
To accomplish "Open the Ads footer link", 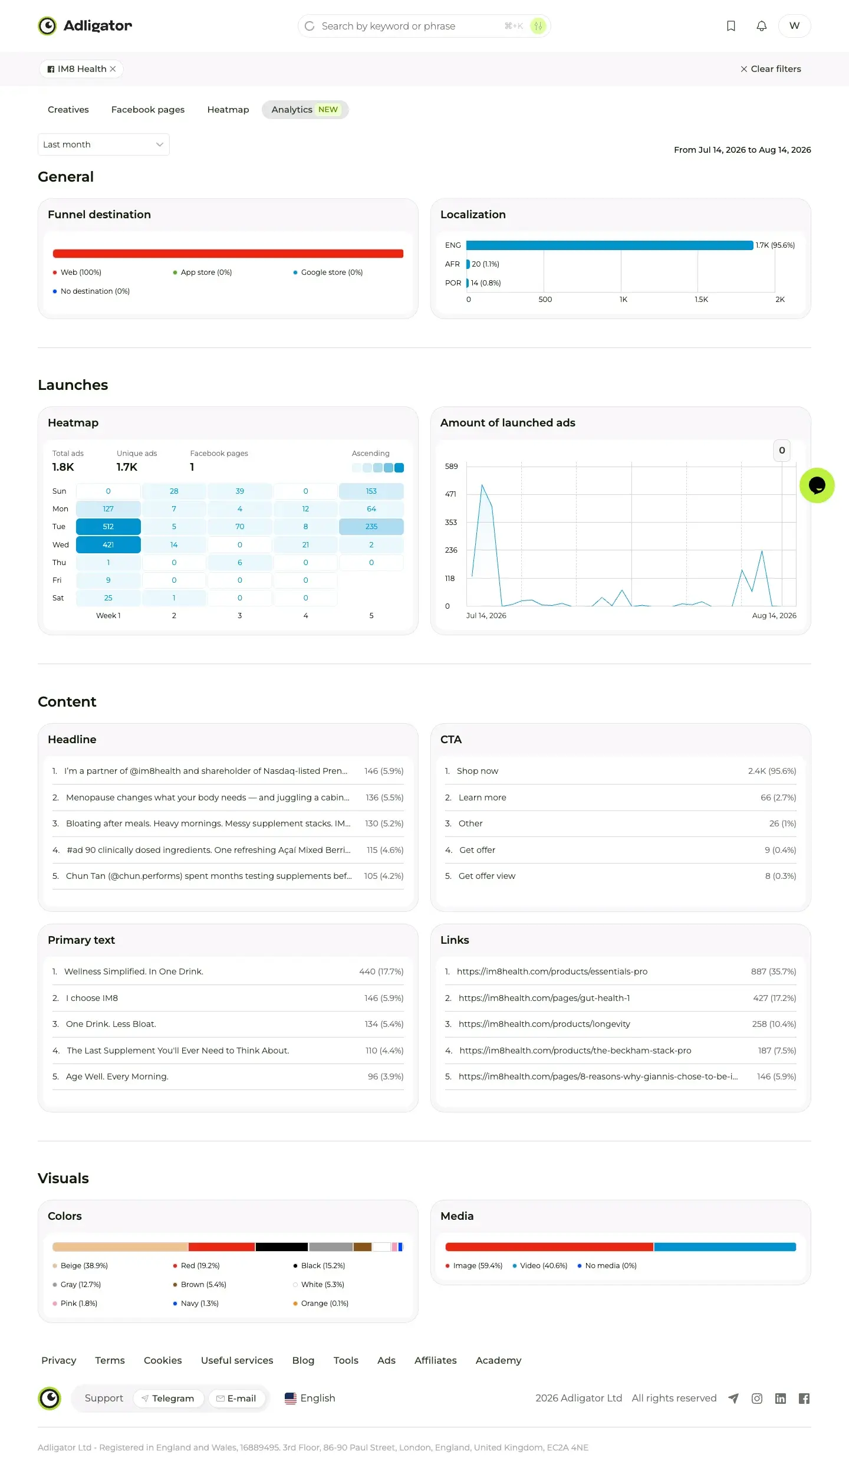I will (387, 1360).
